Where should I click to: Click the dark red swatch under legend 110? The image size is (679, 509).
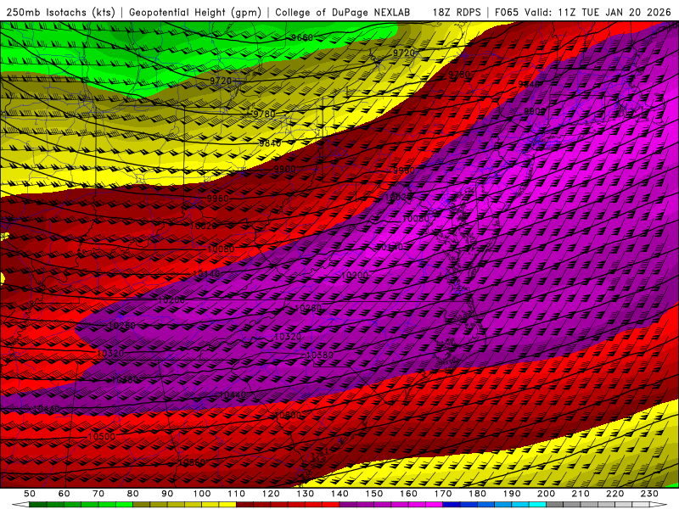pyautogui.click(x=244, y=505)
